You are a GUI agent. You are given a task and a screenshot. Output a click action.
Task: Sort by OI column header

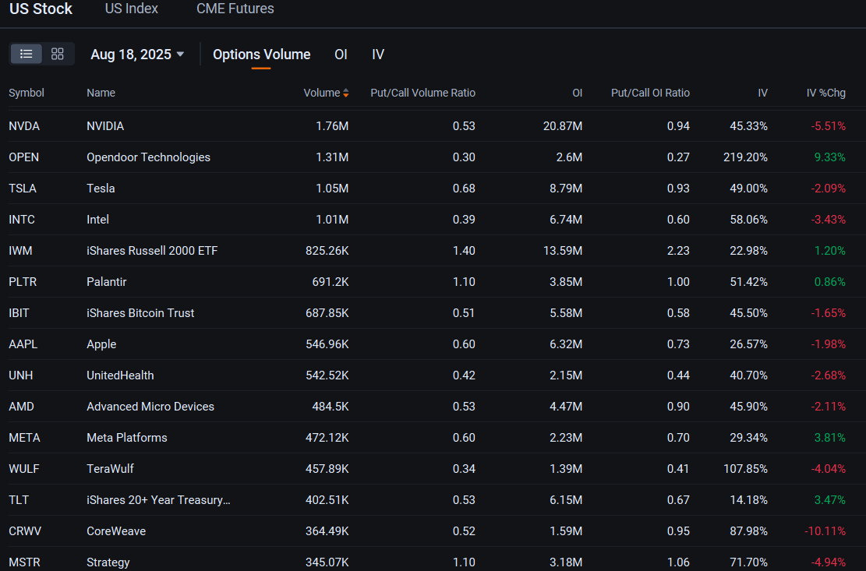(577, 93)
